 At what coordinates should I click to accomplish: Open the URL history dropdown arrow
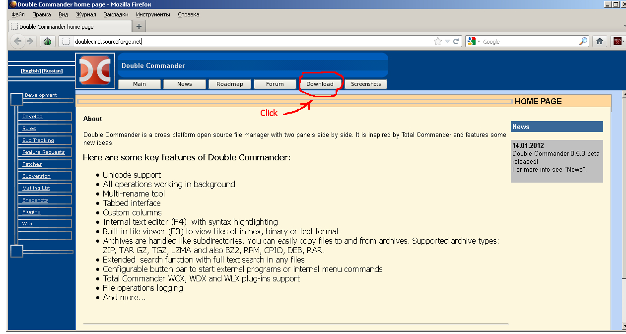point(447,42)
